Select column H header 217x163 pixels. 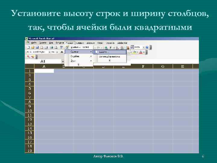pos(183,66)
